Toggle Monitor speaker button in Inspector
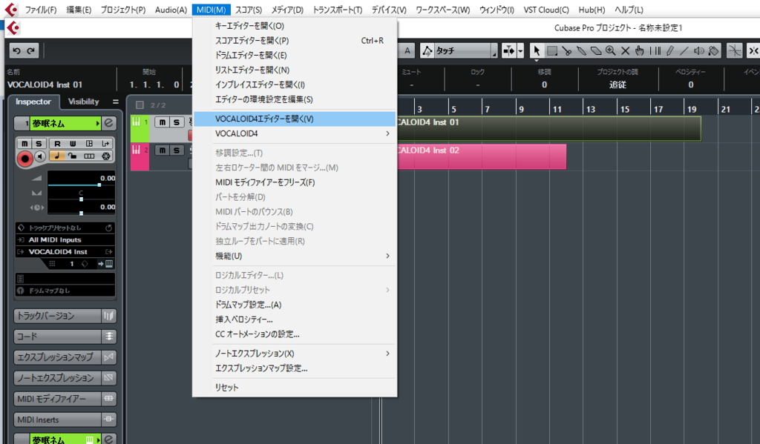Image resolution: width=760 pixels, height=444 pixels. point(41,156)
